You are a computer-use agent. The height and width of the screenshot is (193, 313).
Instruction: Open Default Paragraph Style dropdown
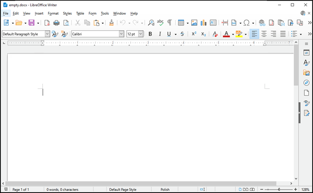[x=47, y=34]
